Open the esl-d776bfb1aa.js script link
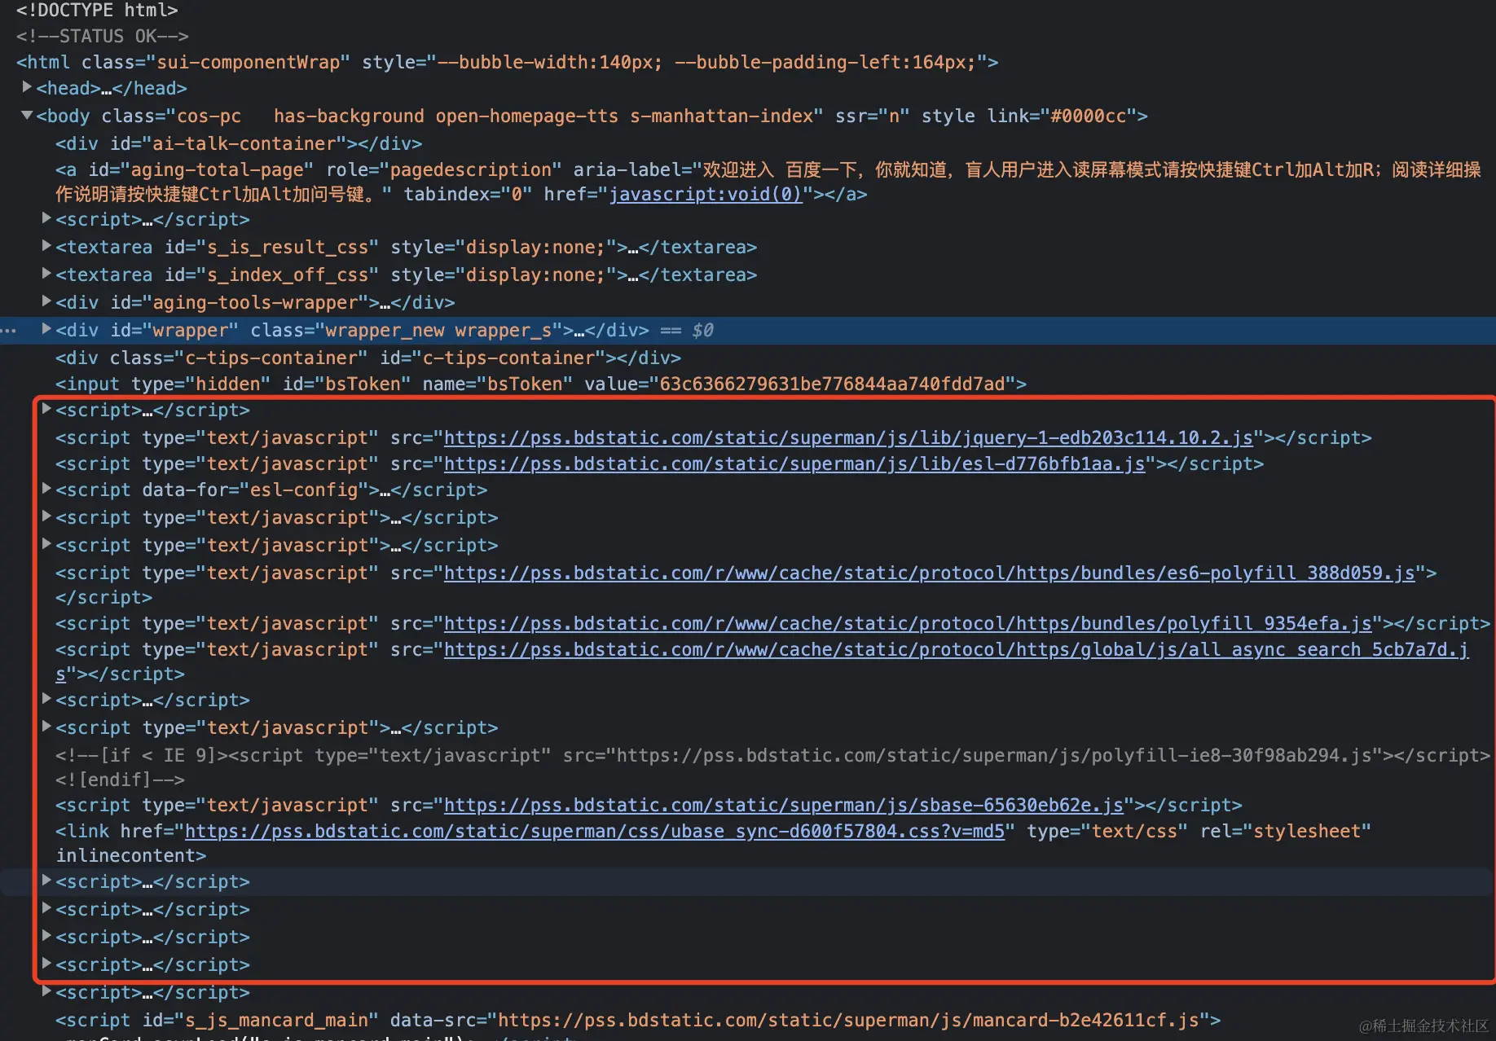Screen dimensions: 1496x1041 click(794, 463)
